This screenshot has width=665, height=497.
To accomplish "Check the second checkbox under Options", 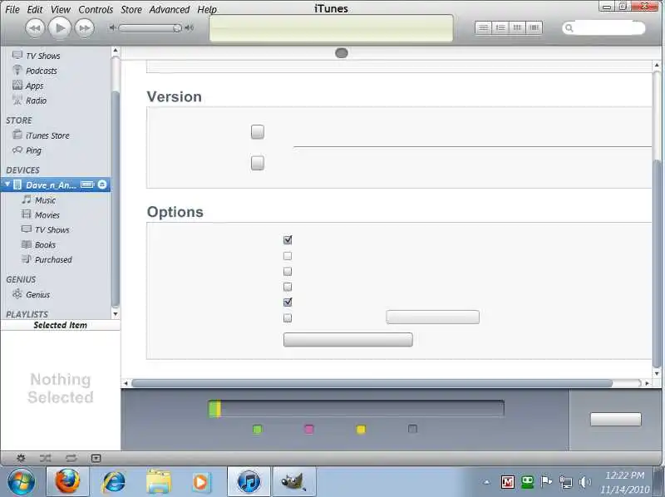I will coord(288,256).
